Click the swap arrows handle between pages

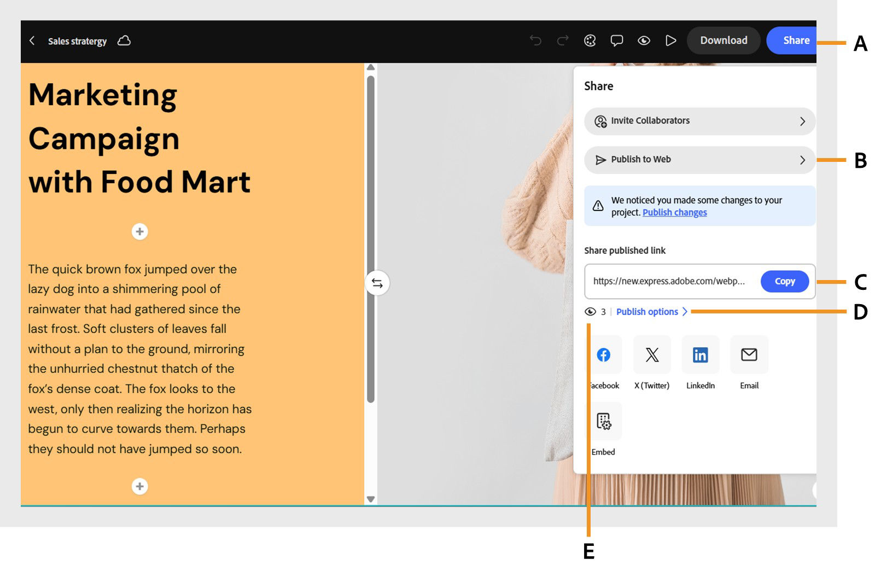point(376,283)
